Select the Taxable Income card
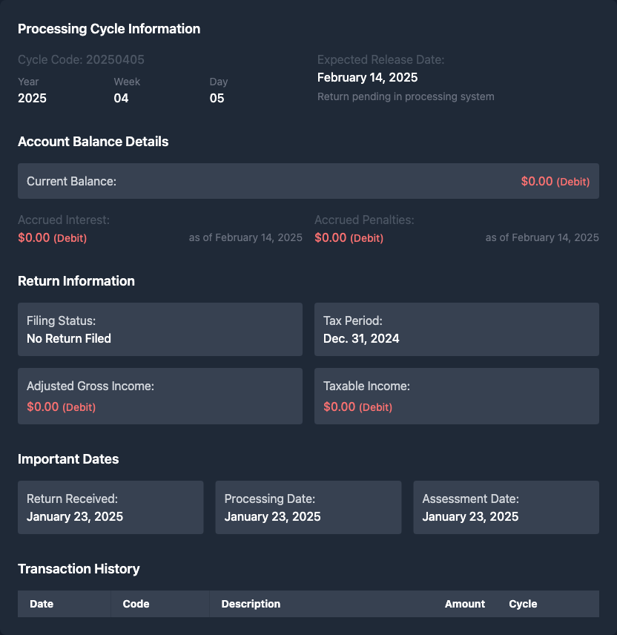This screenshot has height=635, width=617. tap(456, 396)
